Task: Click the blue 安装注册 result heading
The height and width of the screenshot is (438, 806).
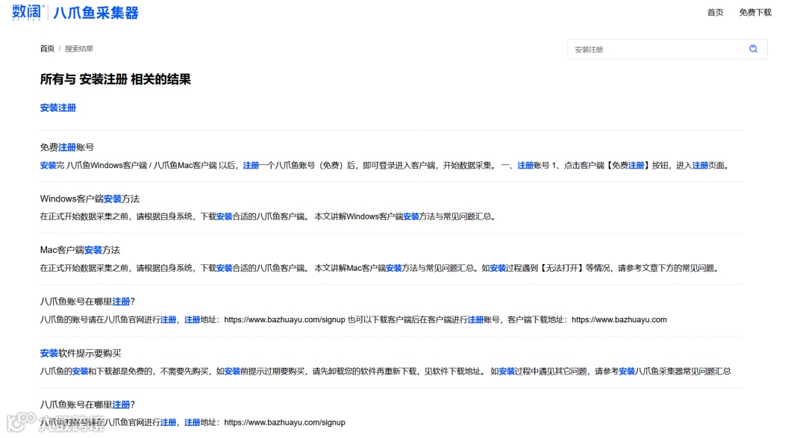Action: coord(58,107)
